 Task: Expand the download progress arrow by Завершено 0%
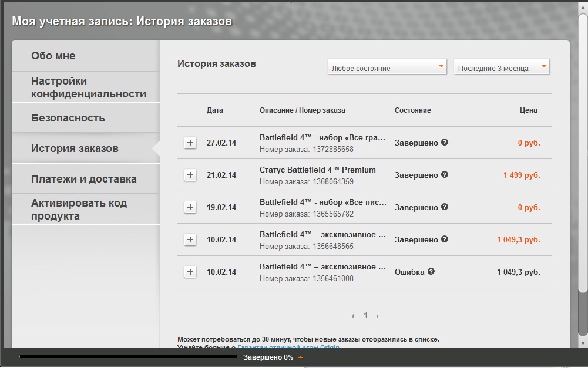click(300, 357)
